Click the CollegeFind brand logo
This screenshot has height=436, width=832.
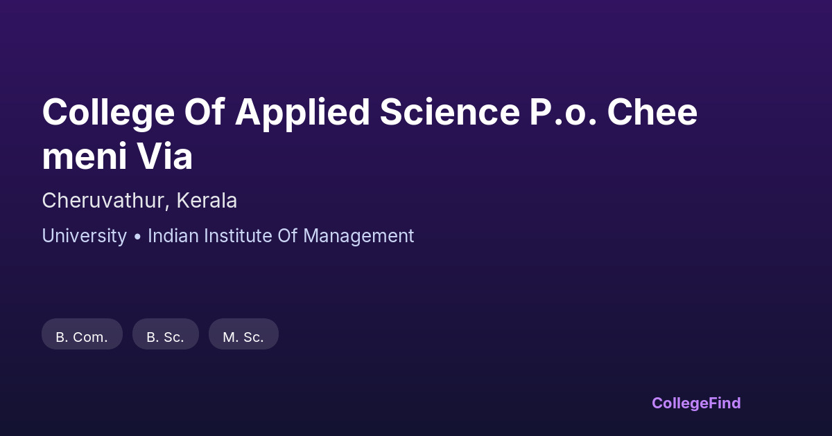click(x=696, y=403)
